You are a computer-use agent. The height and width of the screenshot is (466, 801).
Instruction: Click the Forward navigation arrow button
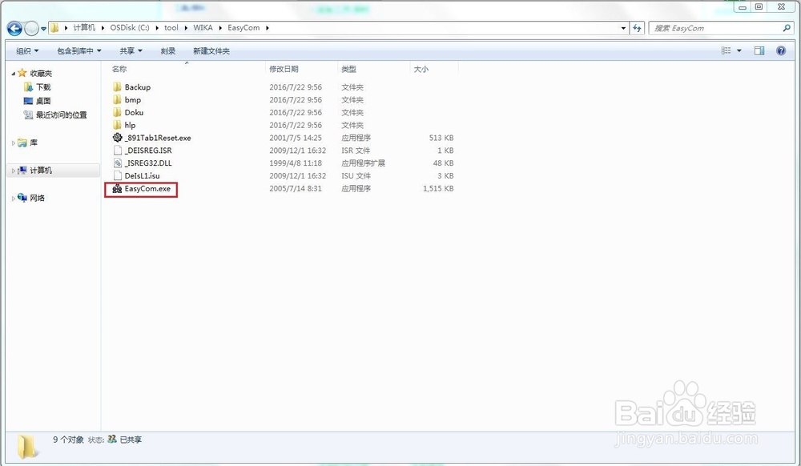click(31, 29)
